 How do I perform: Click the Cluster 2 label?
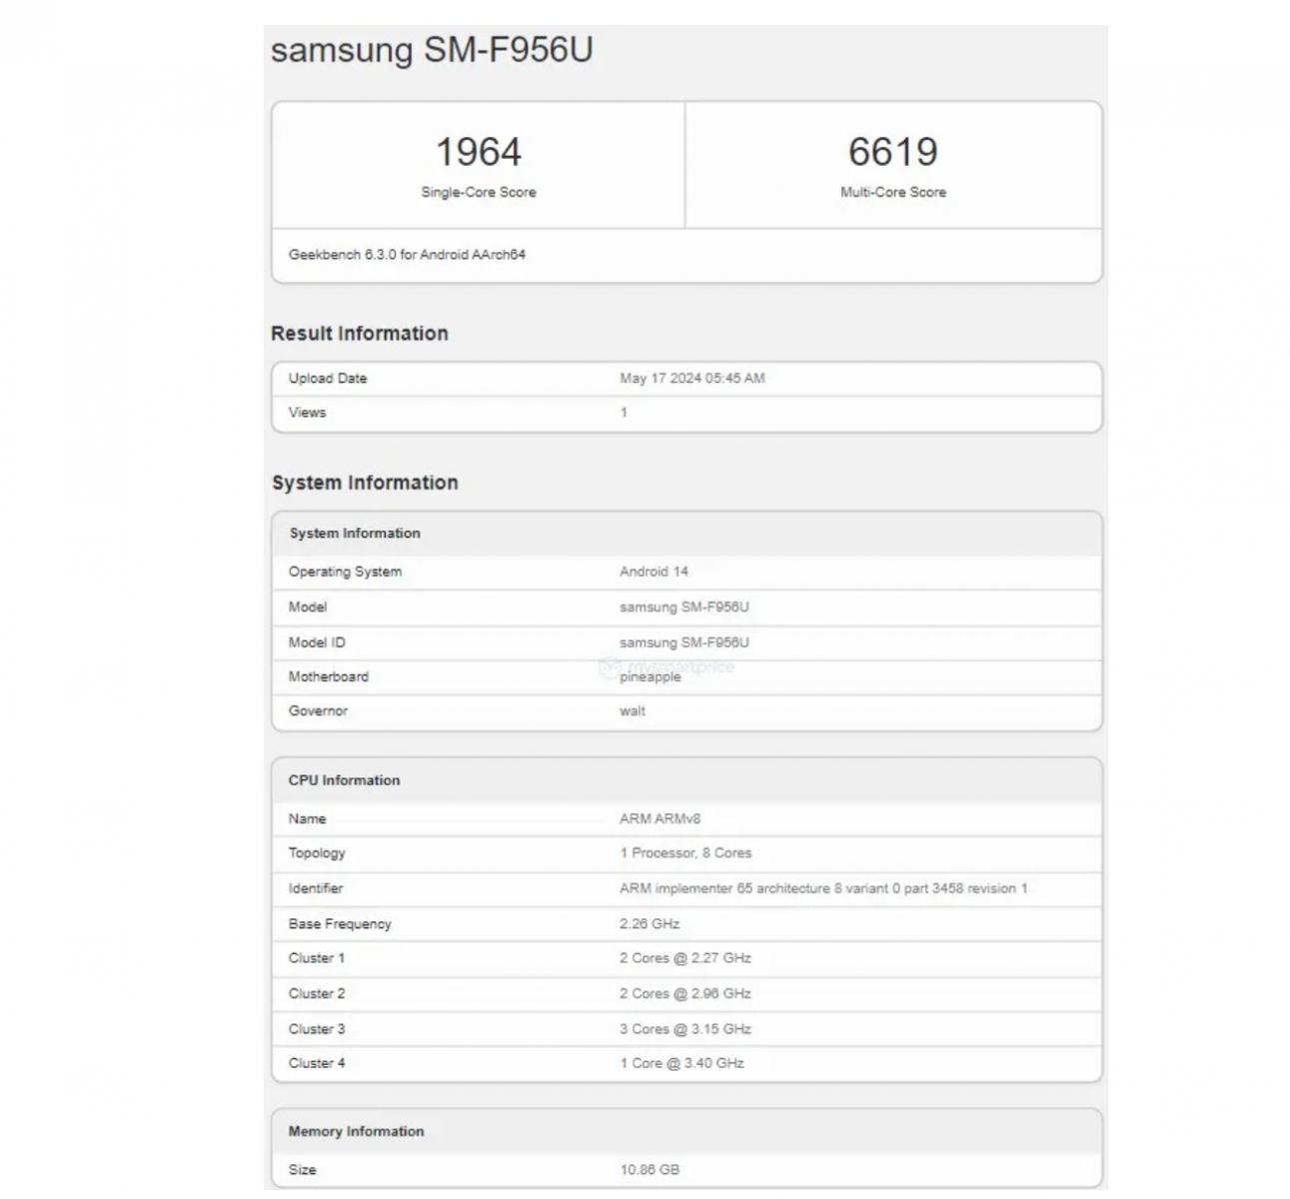pyautogui.click(x=317, y=994)
